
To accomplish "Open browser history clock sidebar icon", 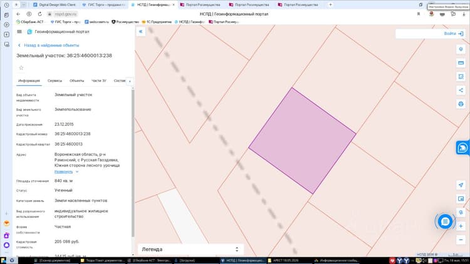I will coord(6,5).
